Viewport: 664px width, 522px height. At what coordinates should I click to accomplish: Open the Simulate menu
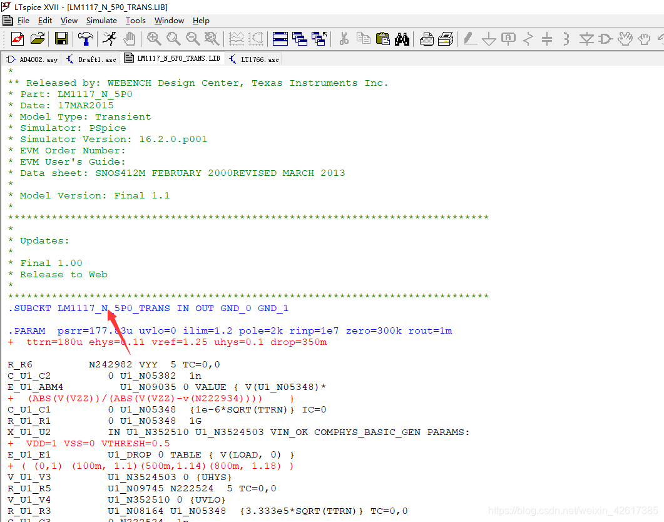point(101,20)
